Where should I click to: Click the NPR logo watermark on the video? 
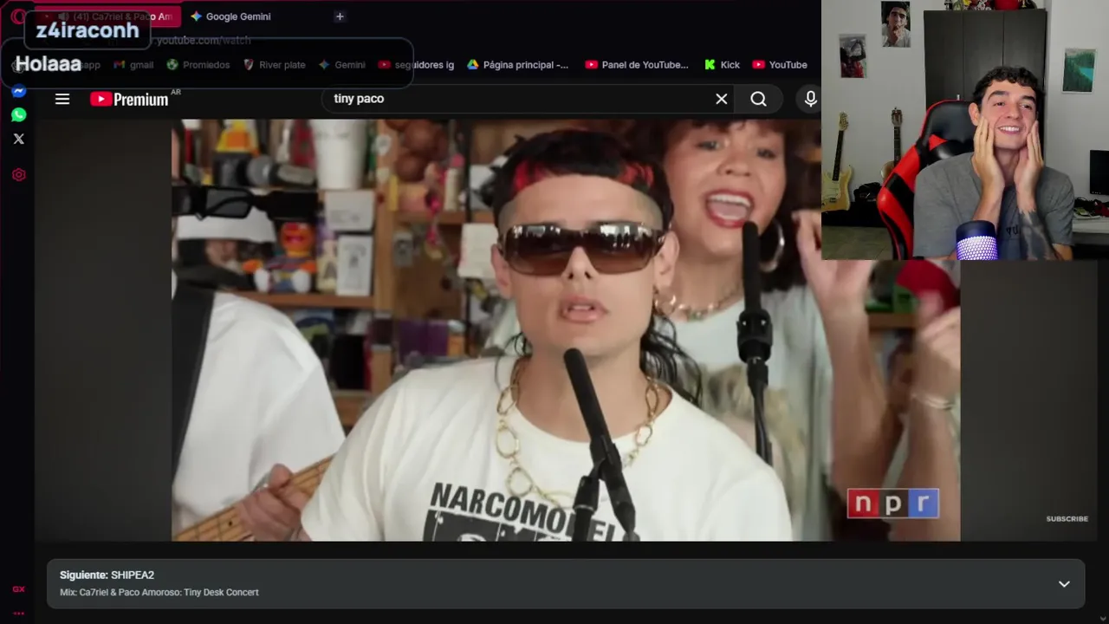pyautogui.click(x=892, y=504)
